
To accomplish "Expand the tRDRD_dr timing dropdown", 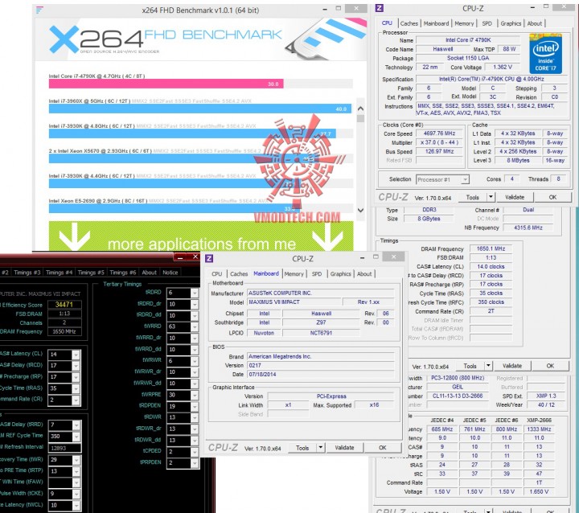I will pos(195,304).
